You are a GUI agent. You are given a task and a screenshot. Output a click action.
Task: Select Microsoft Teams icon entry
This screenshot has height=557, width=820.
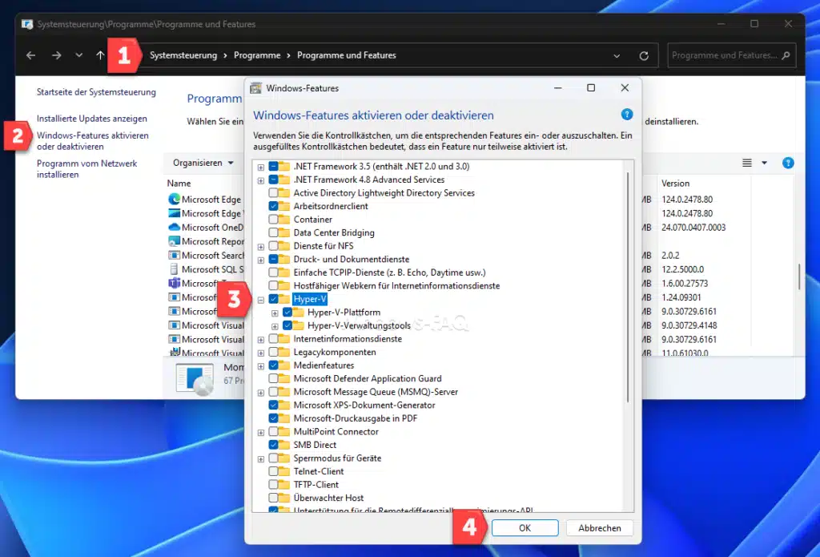pos(174,283)
